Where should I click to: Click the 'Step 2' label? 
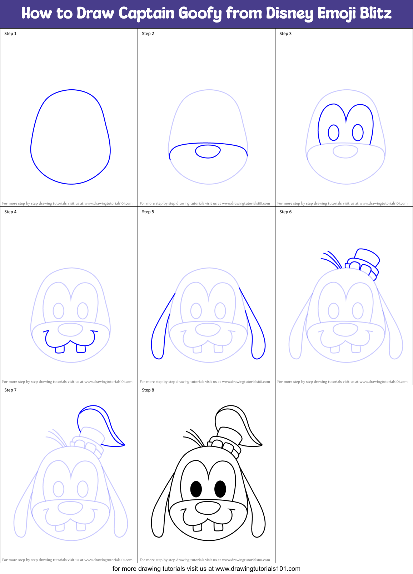coord(148,34)
